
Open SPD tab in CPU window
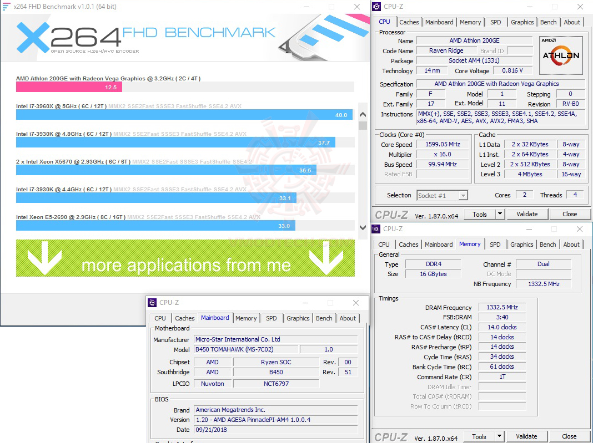[495, 22]
